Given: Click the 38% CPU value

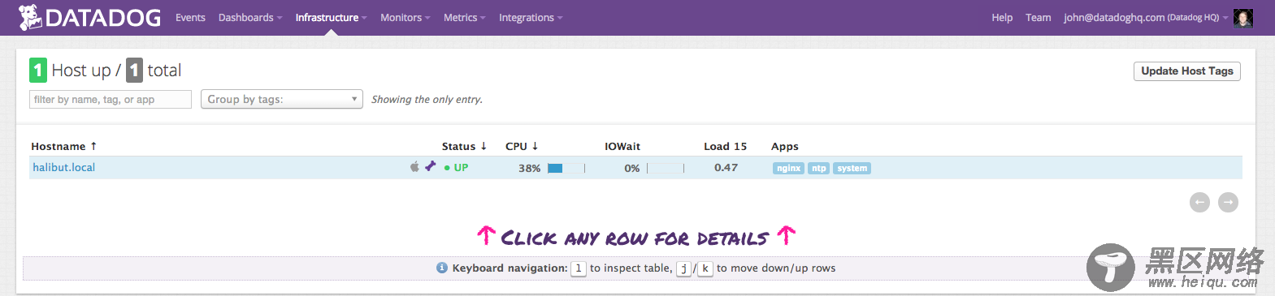Looking at the screenshot, I should (529, 169).
